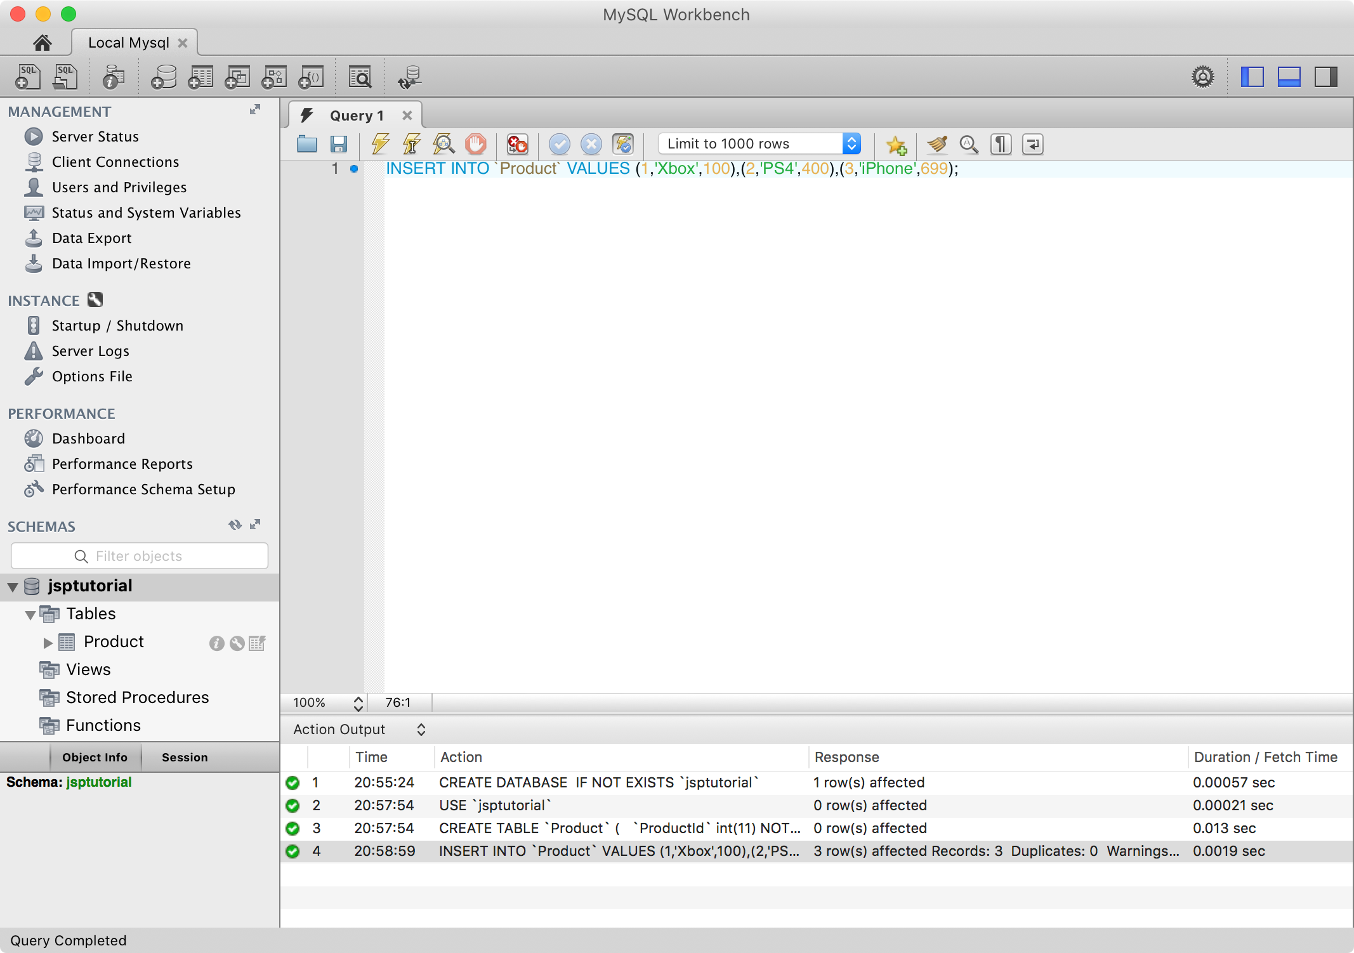Open Performance Reports
1354x953 pixels.
click(x=122, y=464)
